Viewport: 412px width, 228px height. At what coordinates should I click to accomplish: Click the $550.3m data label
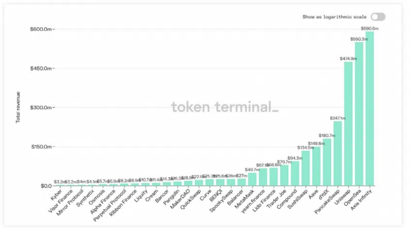(359, 39)
